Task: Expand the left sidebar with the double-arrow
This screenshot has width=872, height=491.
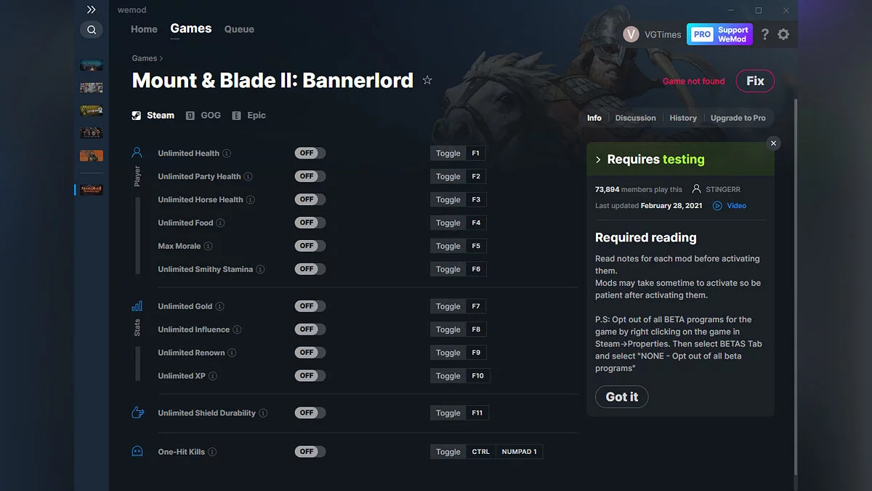Action: [91, 9]
